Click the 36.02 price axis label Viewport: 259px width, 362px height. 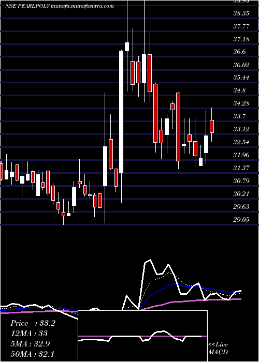241,65
